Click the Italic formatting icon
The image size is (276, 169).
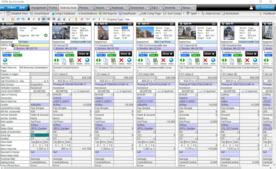[34, 19]
